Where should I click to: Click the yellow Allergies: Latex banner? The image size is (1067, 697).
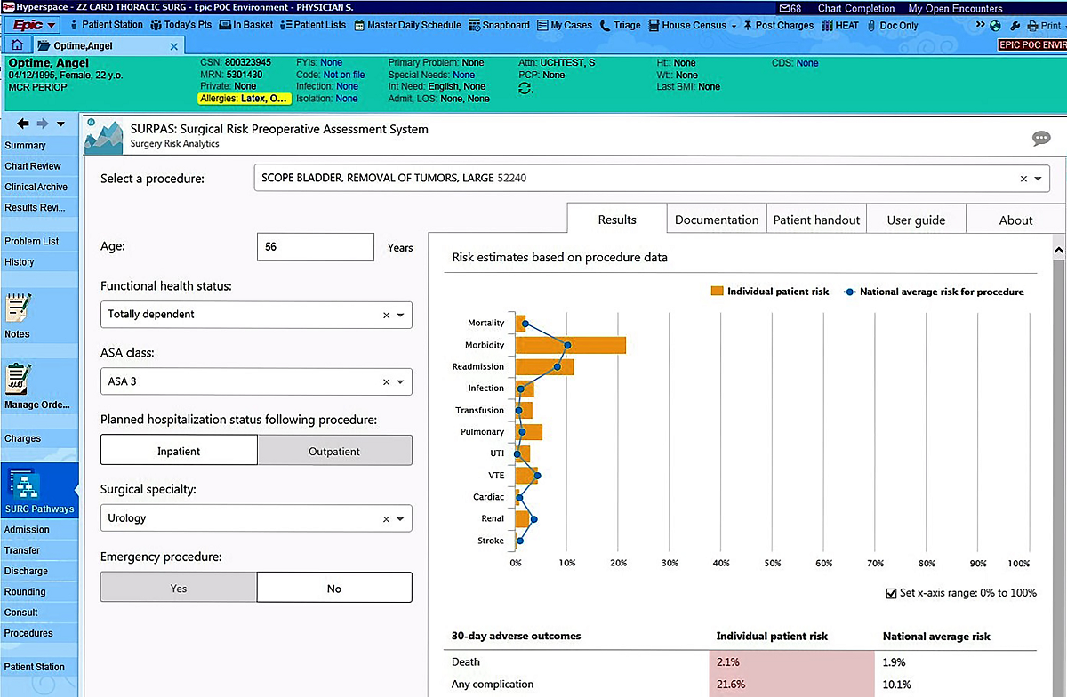click(x=245, y=99)
